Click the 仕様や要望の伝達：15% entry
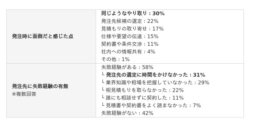Screen dimensions: 256x127 point(130,36)
